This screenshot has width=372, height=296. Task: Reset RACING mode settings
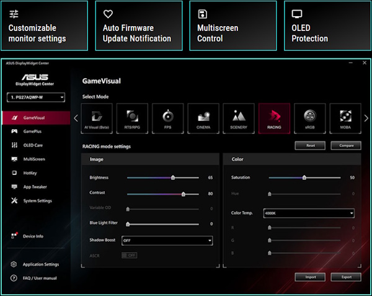click(x=310, y=145)
